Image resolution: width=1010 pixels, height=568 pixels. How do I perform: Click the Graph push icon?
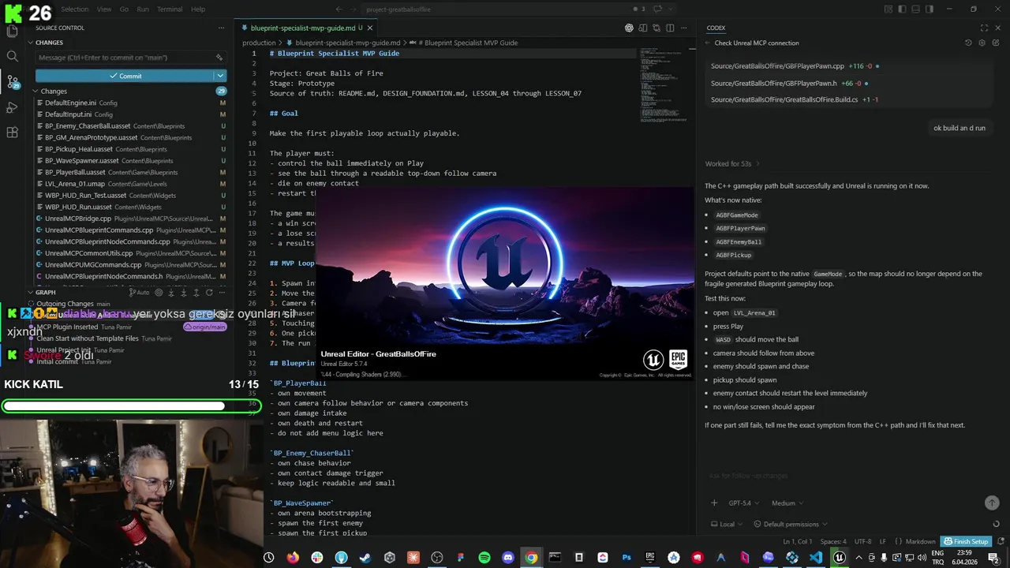coord(196,292)
